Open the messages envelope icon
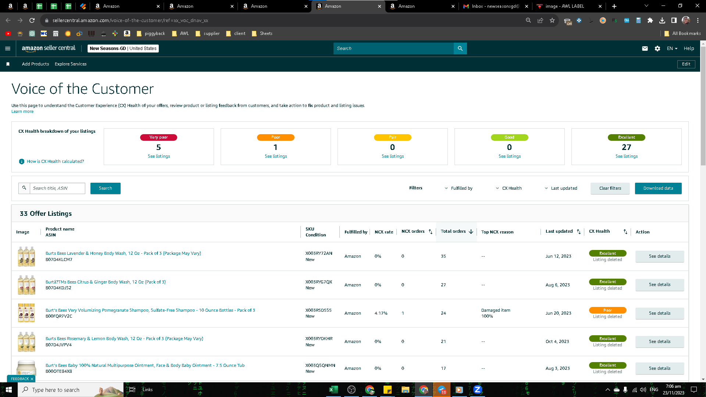Viewport: 706px width, 397px height. [x=645, y=49]
